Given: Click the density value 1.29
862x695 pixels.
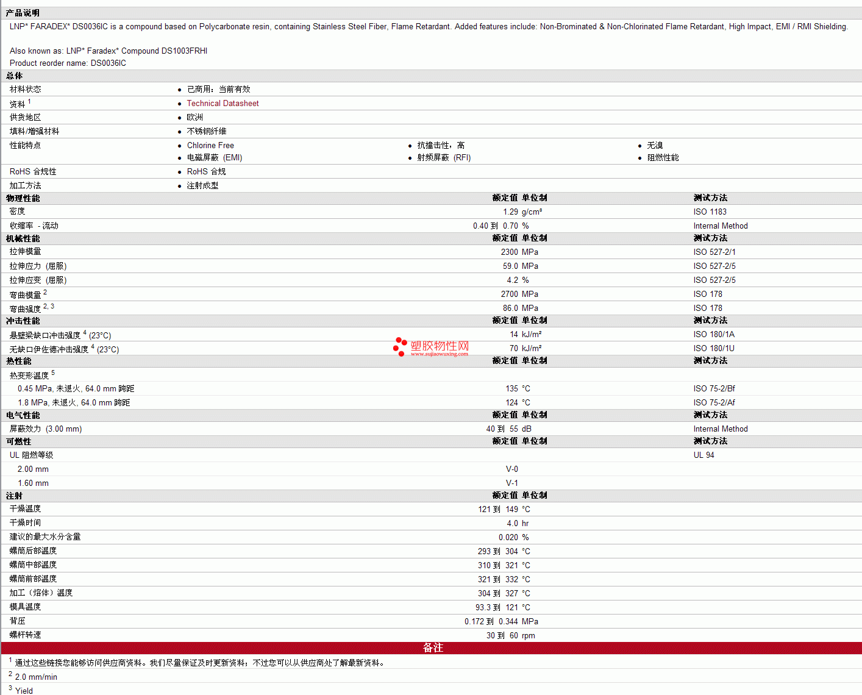Looking at the screenshot, I should 510,212.
